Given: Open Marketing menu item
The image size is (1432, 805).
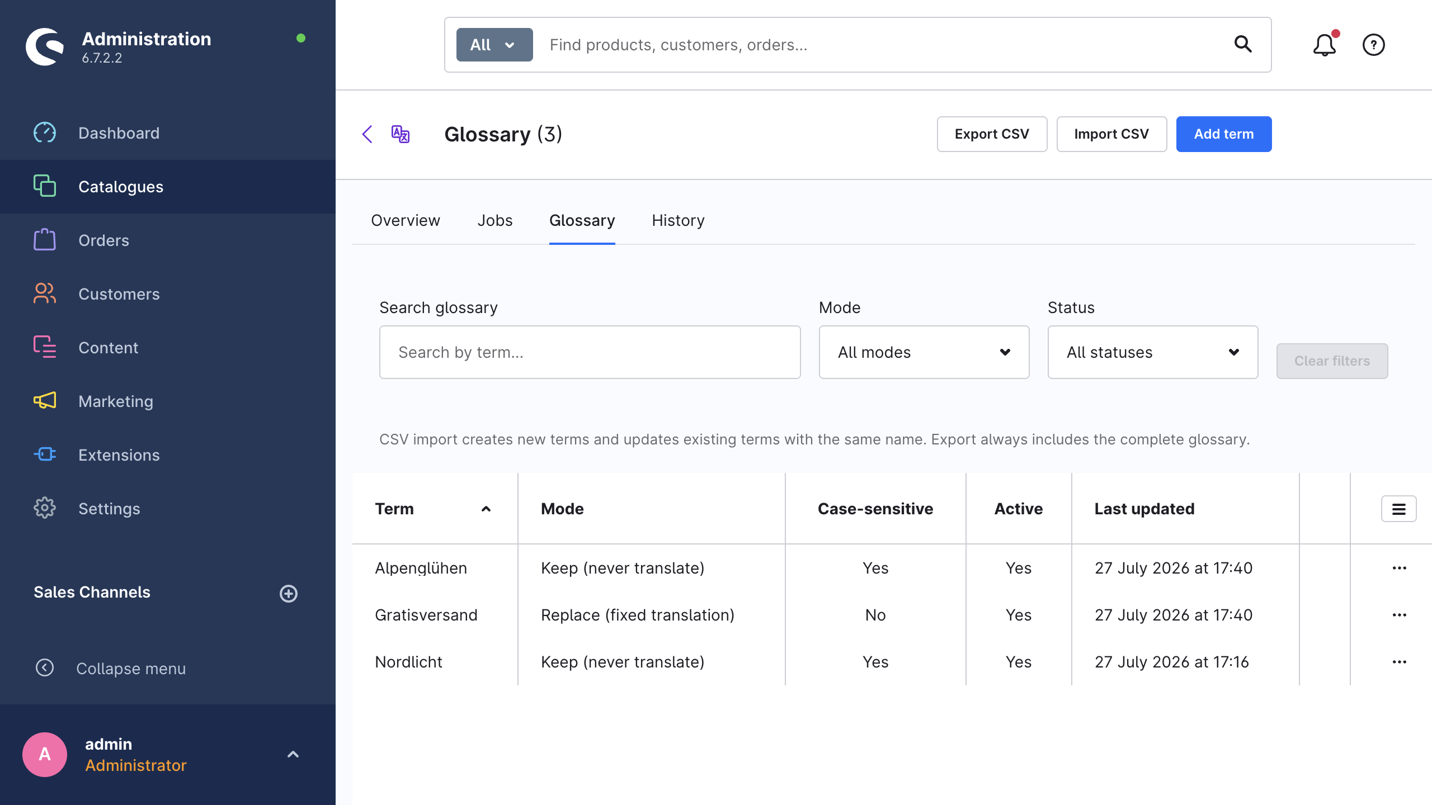Looking at the screenshot, I should [168, 401].
